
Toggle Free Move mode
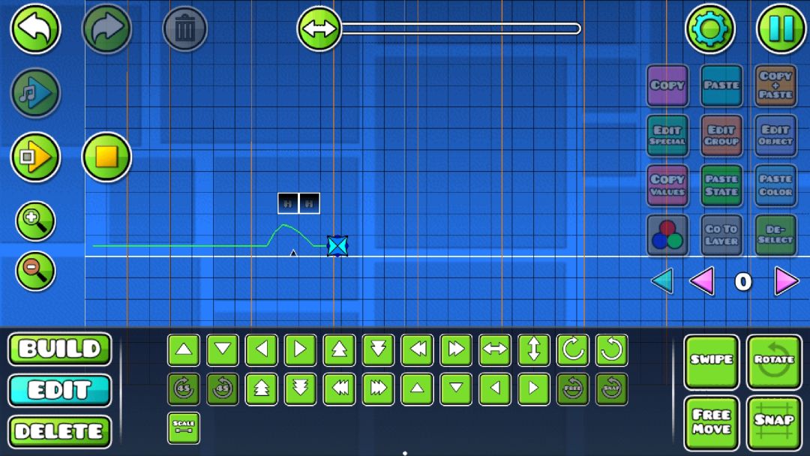click(711, 424)
